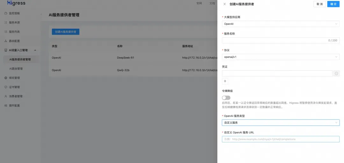Close the 创建AI服务提供者 drawer with X
344x163 pixels.
(x=225, y=4)
